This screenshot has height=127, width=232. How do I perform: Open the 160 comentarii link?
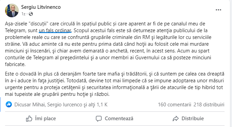[x=174, y=105]
